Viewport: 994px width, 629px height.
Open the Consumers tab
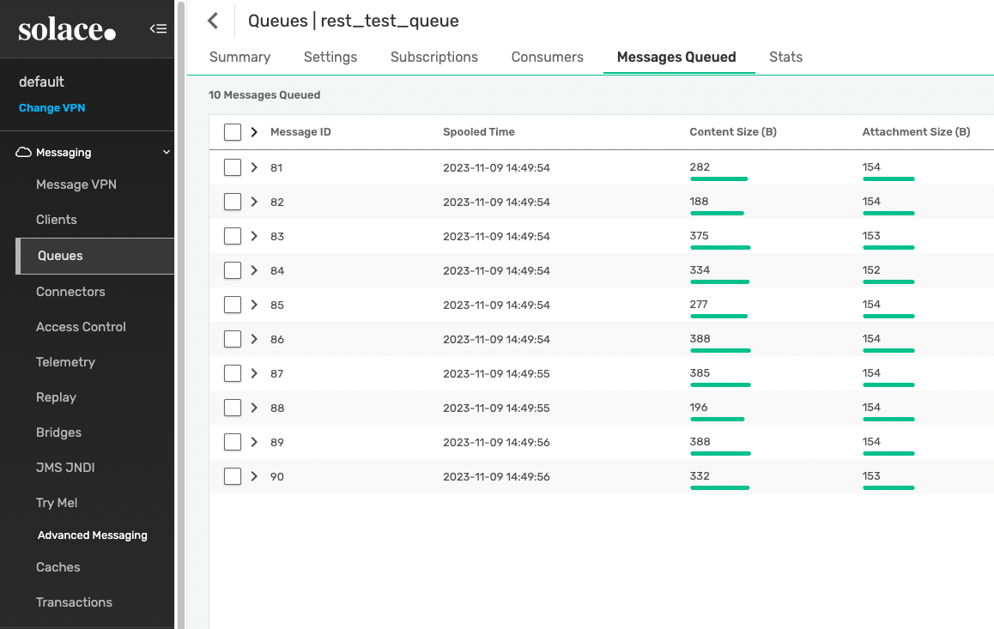tap(547, 57)
